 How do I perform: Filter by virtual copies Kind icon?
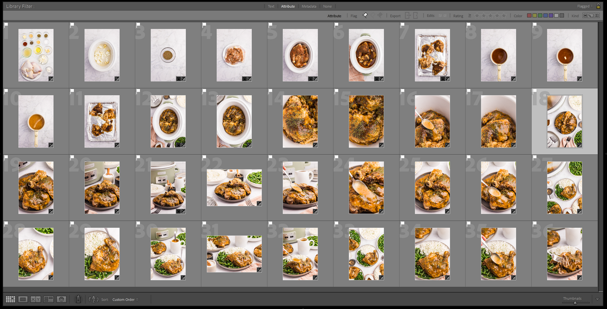pos(591,15)
